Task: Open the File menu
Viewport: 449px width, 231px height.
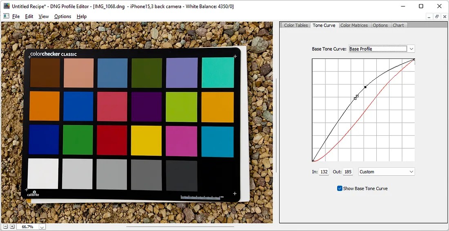Action: [x=16, y=16]
